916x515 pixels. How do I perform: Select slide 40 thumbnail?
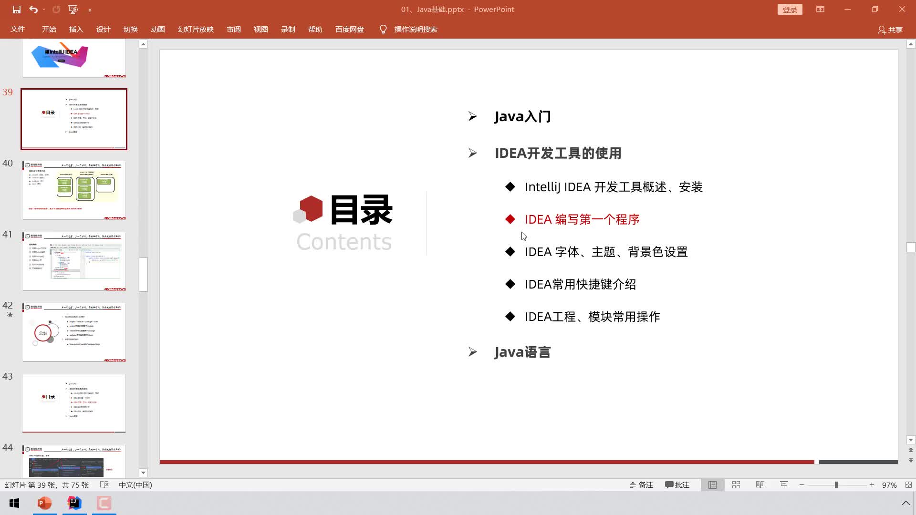[x=74, y=190]
